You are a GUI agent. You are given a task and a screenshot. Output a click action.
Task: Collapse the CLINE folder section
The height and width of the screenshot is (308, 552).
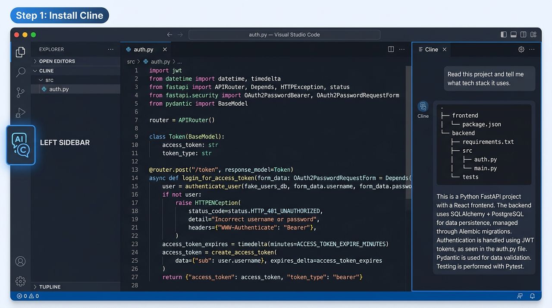pyautogui.click(x=75, y=71)
